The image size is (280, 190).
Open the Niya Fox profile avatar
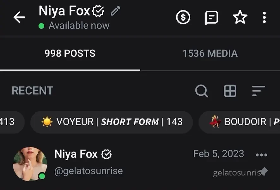pos(30,163)
